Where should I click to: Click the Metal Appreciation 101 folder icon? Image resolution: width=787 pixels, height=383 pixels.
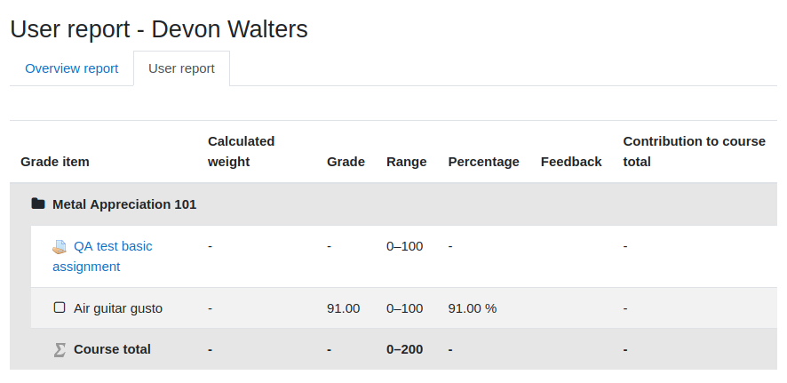tap(38, 203)
